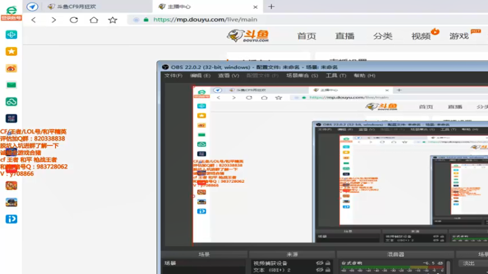Viewport: 488px width, 274px height.
Task: Click the 360 browser logo icon
Action: tap(11, 10)
